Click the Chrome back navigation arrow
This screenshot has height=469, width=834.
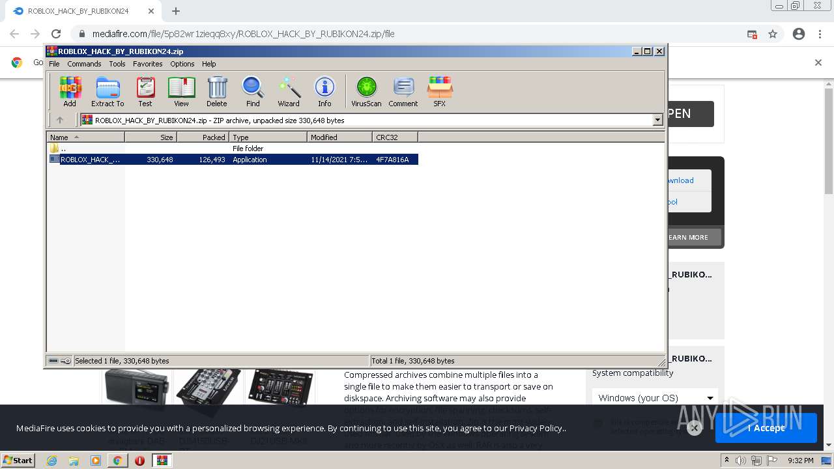(14, 34)
